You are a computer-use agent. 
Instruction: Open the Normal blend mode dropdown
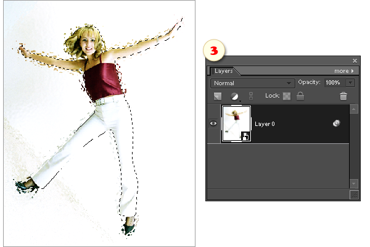point(252,83)
